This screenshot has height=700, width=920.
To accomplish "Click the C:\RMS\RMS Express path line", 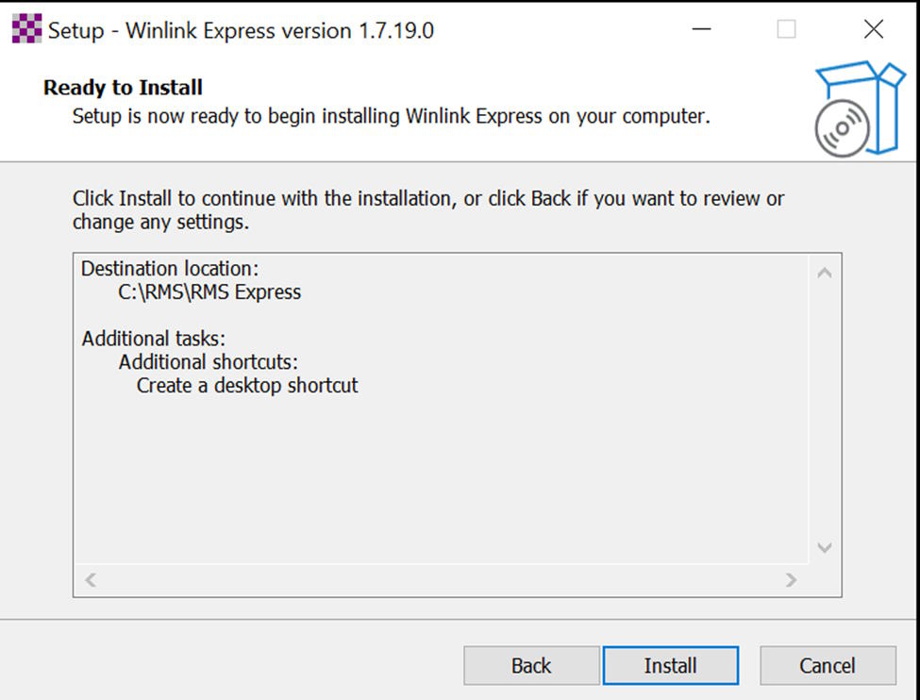I will pyautogui.click(x=209, y=292).
